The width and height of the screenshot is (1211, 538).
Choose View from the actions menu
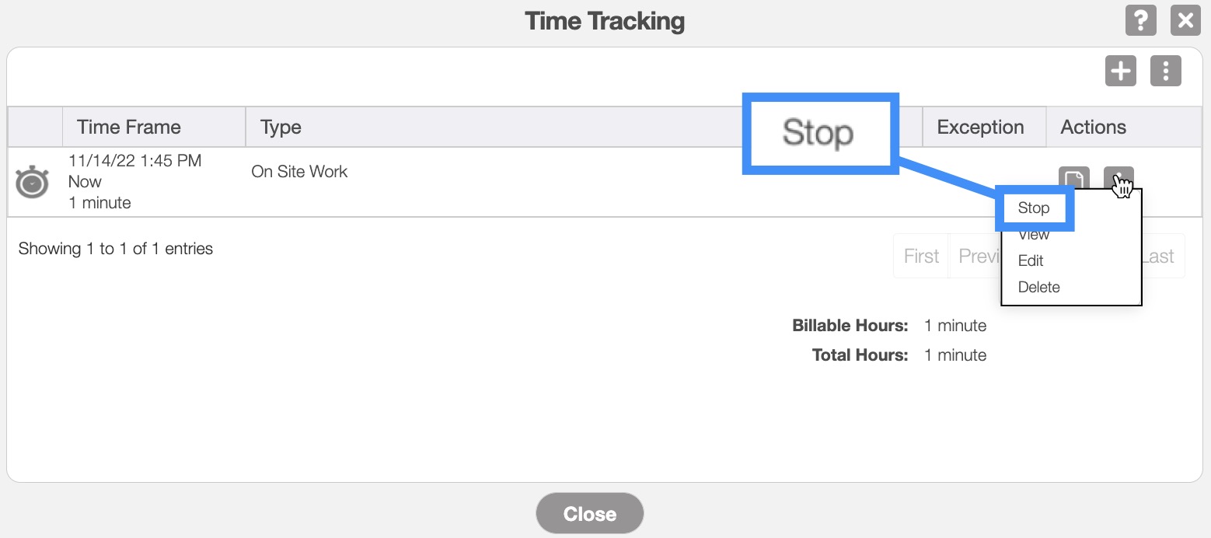point(1034,235)
